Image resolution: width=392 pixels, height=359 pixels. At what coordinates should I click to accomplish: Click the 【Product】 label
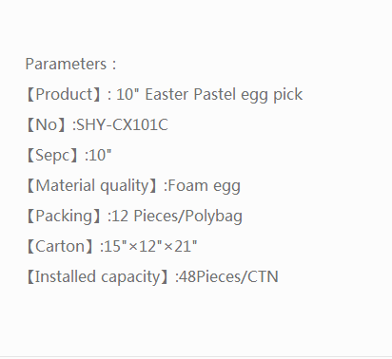point(65,95)
